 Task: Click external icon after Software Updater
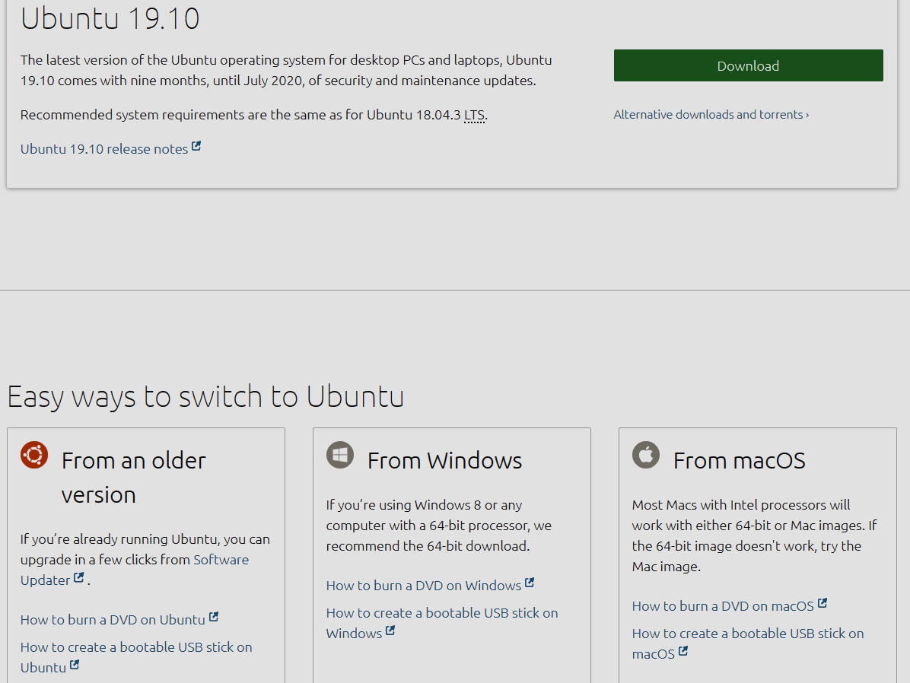tap(79, 577)
